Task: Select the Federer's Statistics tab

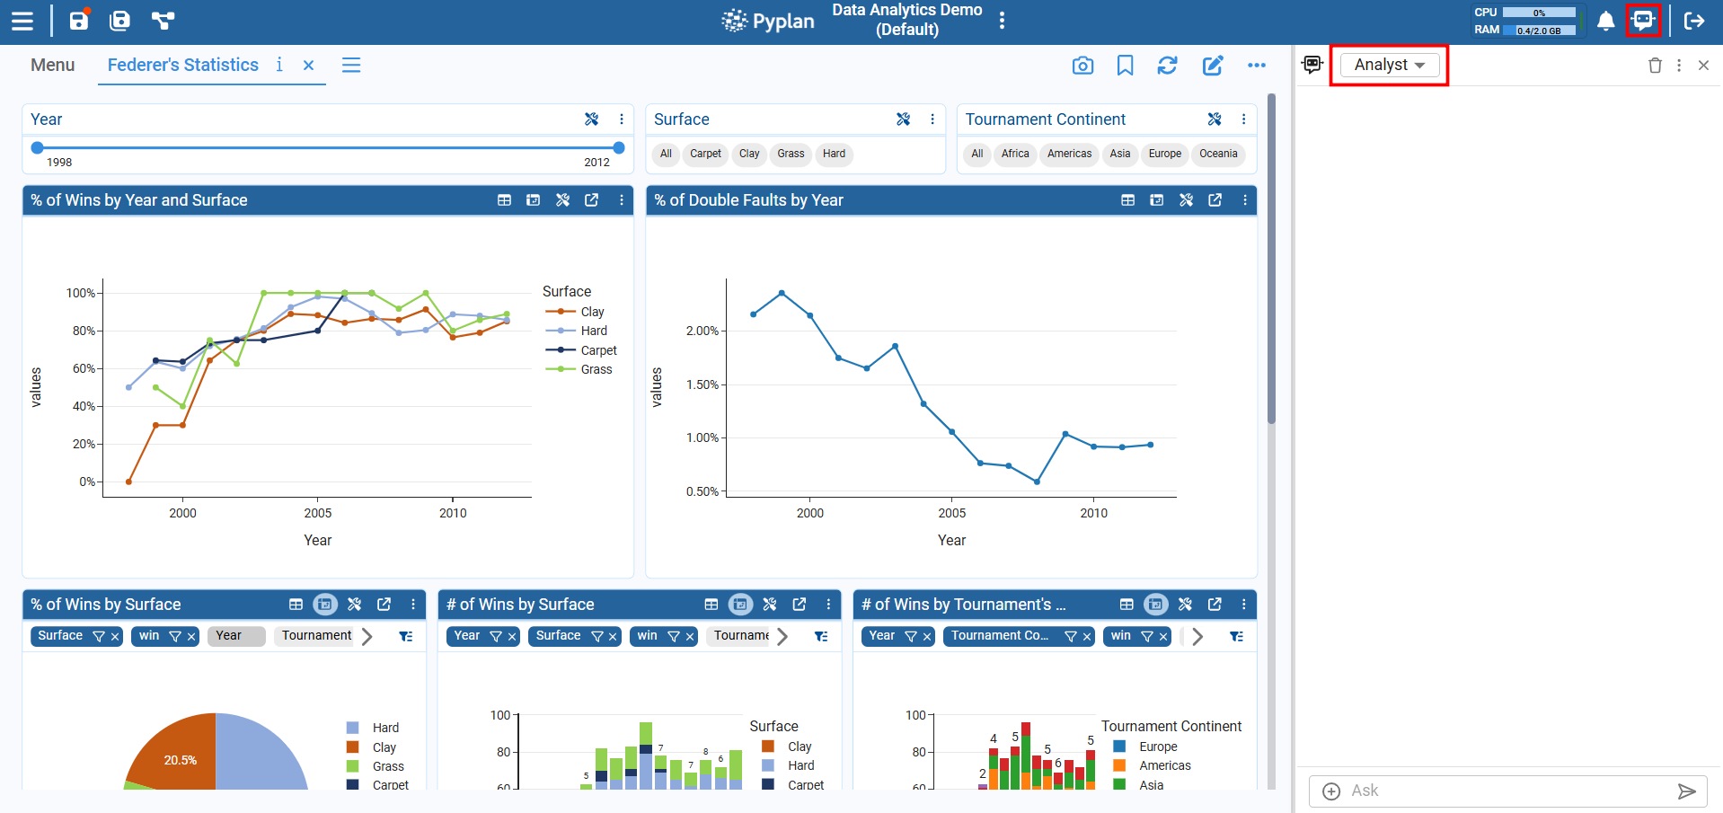Action: point(183,66)
